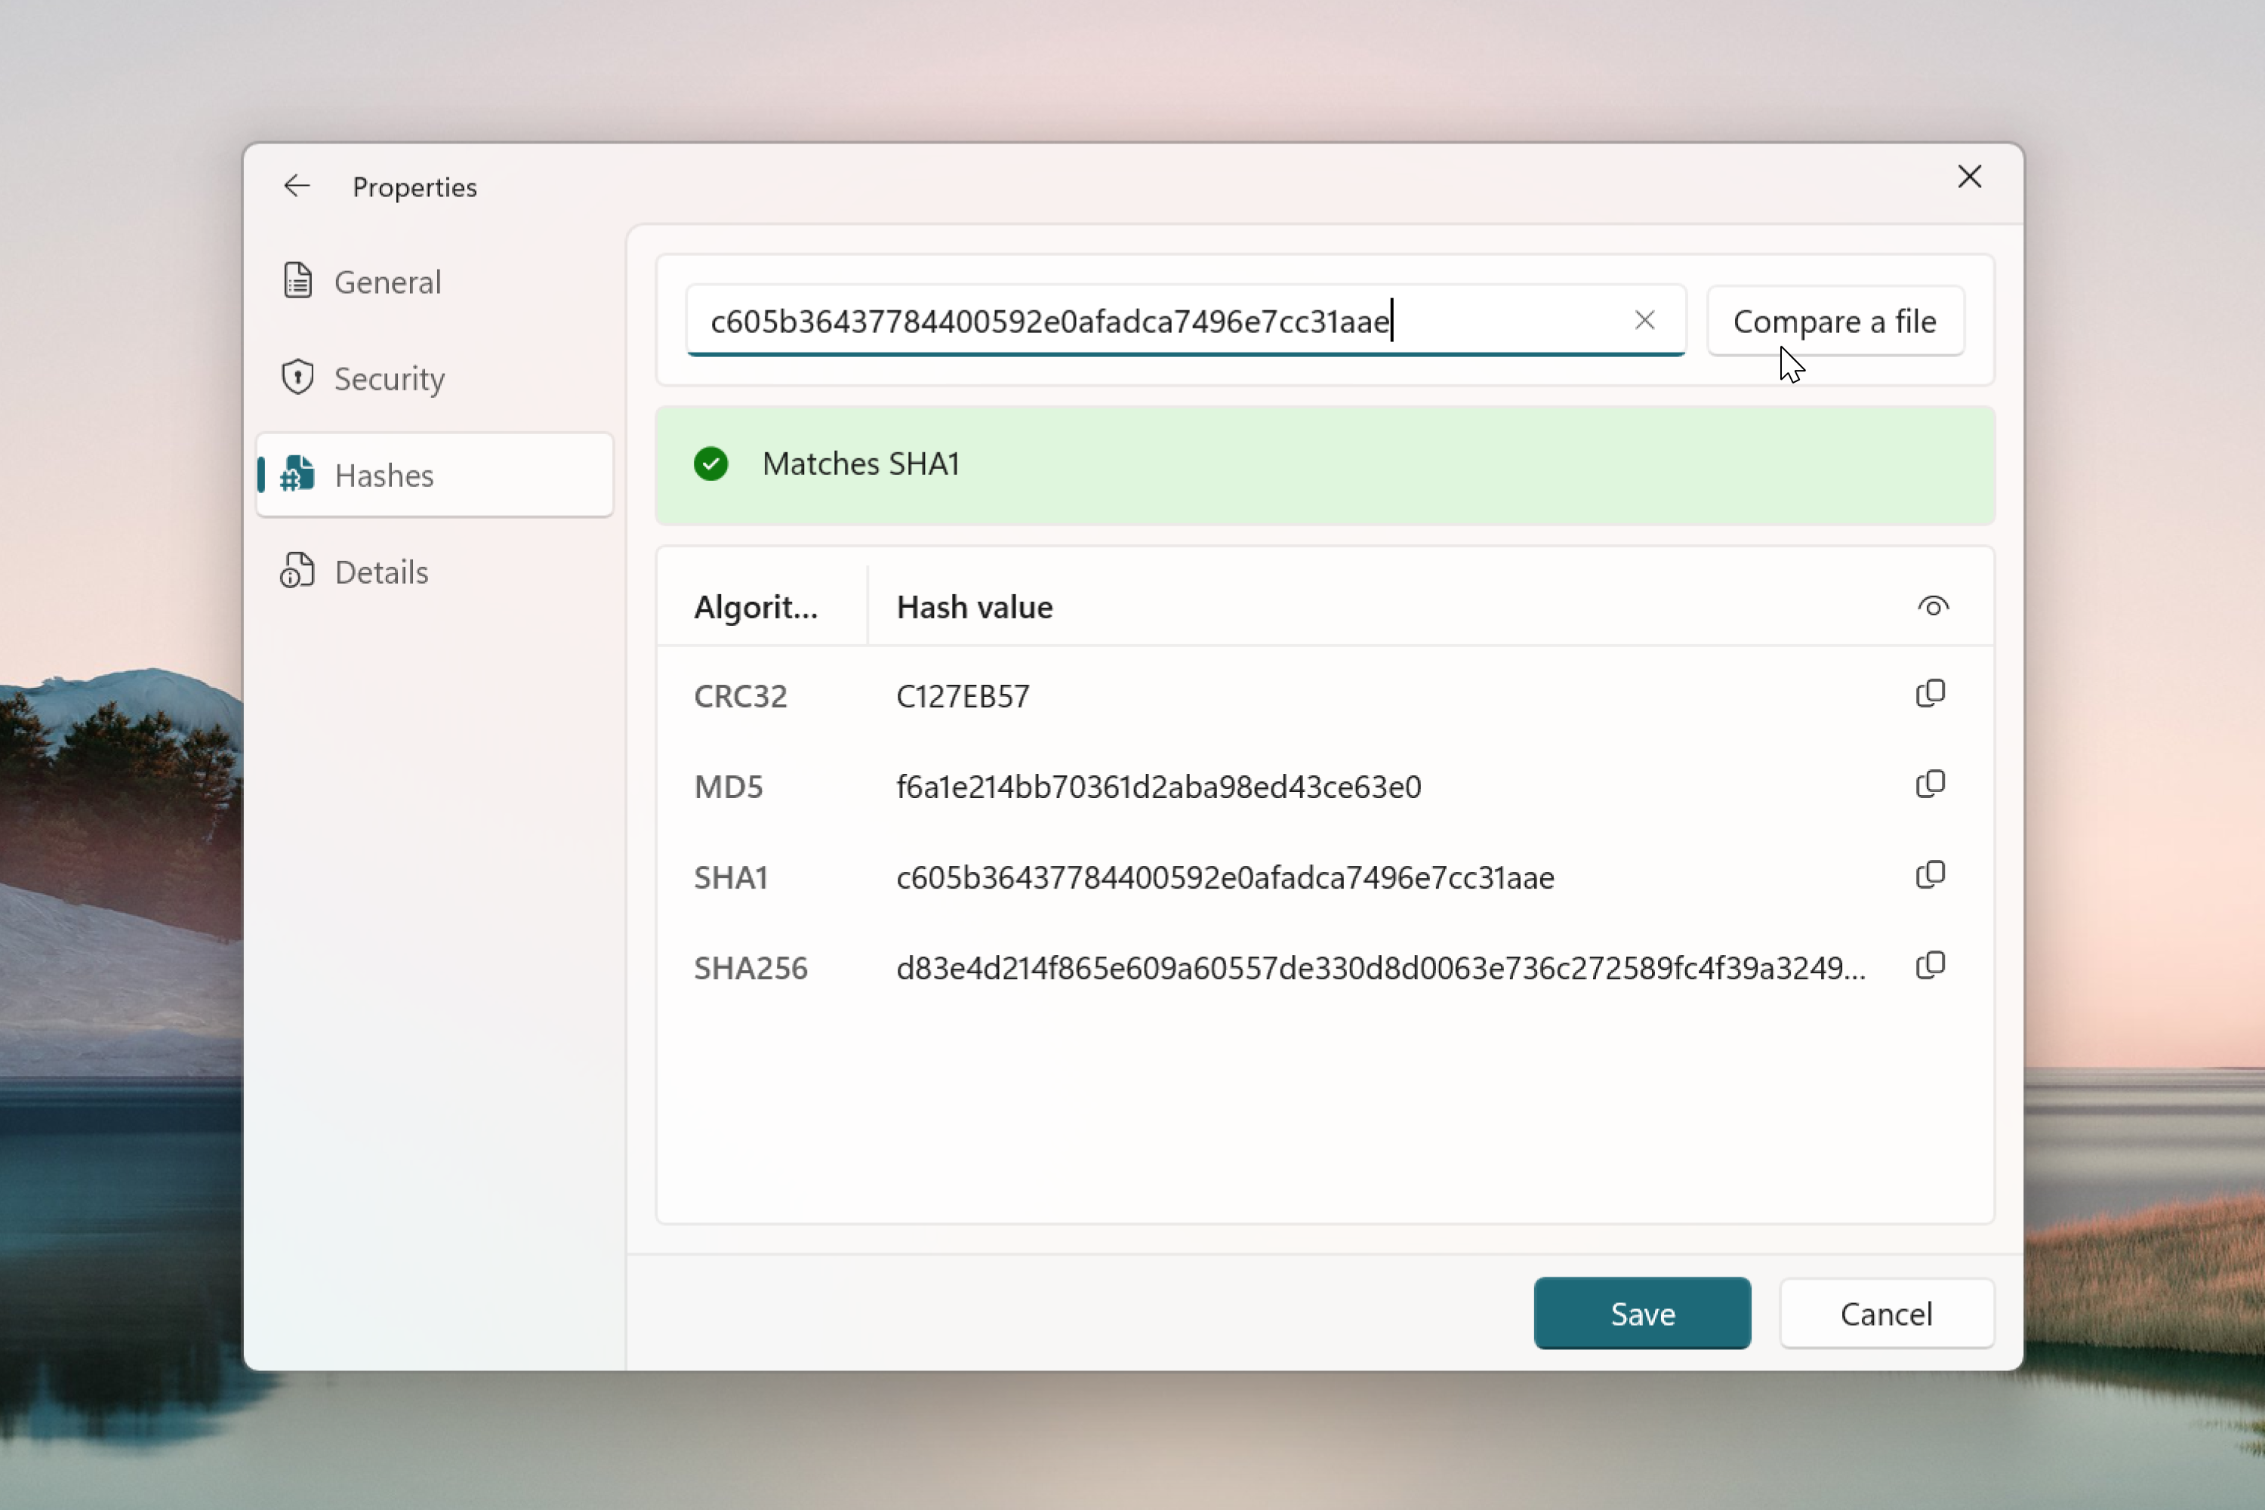
Task: Cancel the Properties dialog
Action: point(1887,1313)
